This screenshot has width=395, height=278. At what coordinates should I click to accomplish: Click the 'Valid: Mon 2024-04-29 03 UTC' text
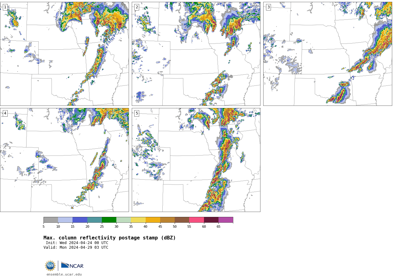point(76,247)
